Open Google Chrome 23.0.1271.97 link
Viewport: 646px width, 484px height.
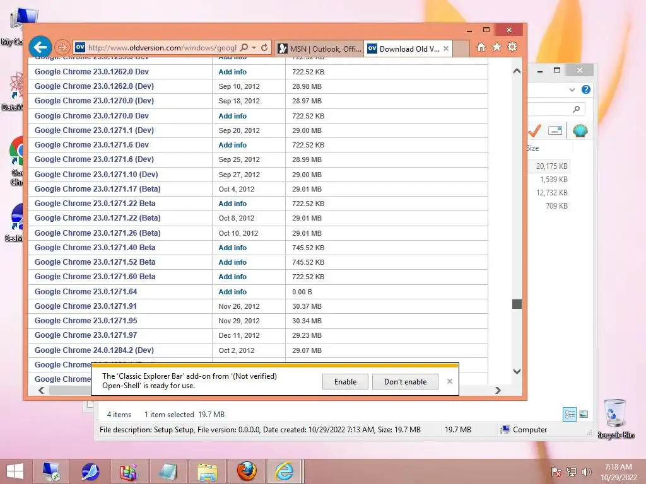point(86,335)
